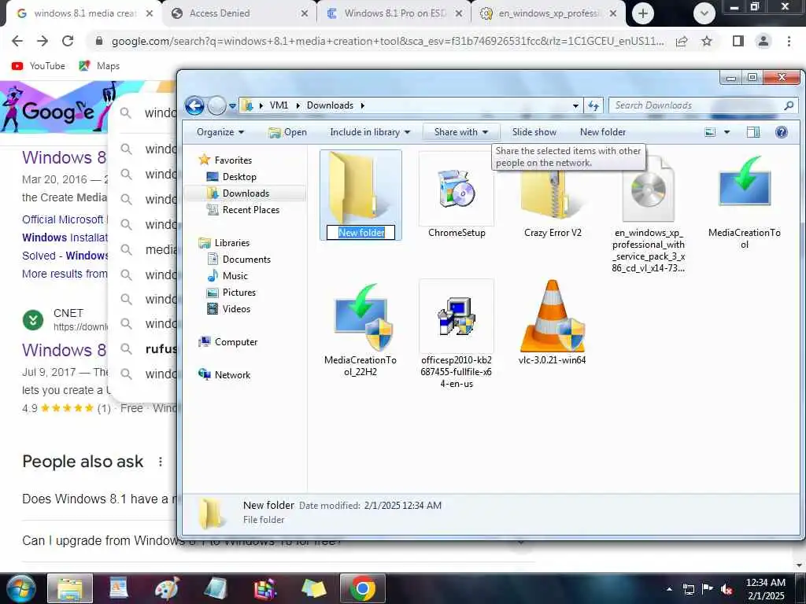Open Chrome three-dot menu
806x604 pixels.
coord(789,41)
